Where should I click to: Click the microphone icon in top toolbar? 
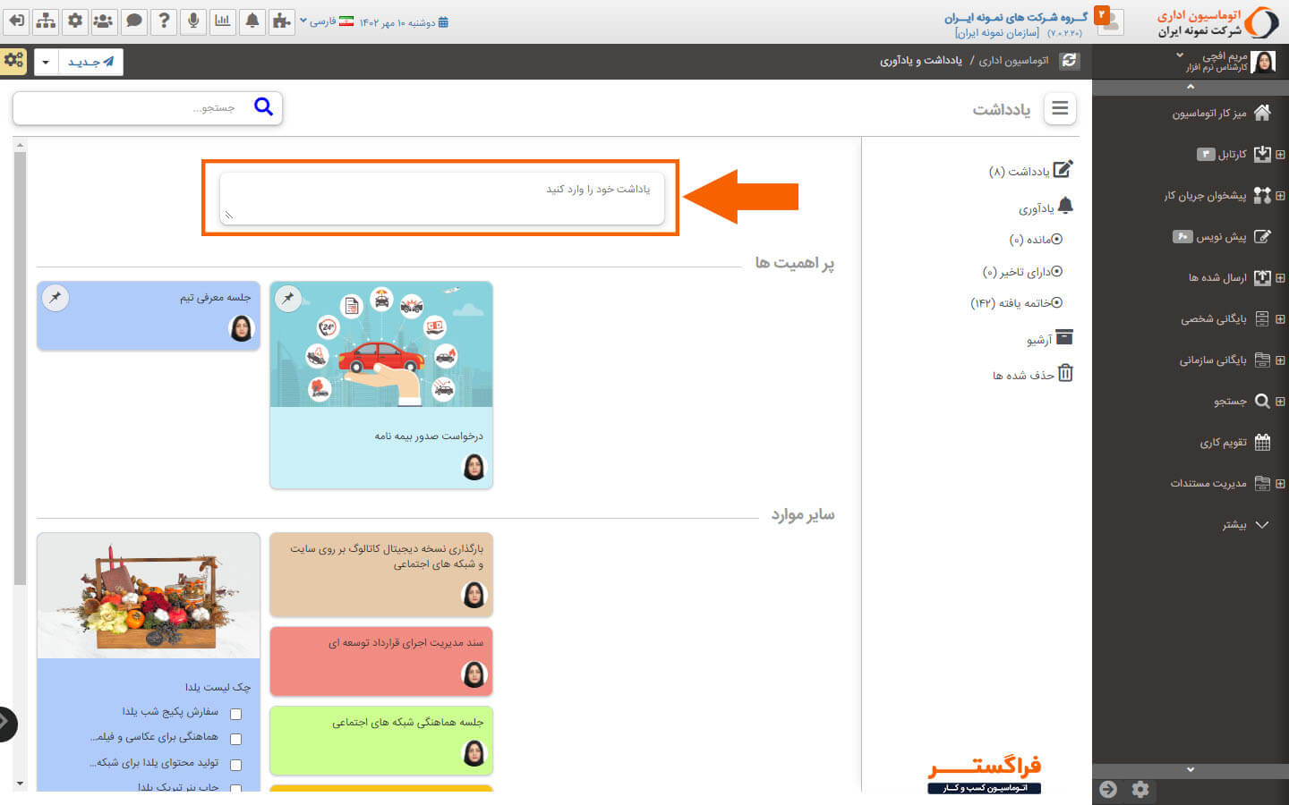[x=193, y=21]
